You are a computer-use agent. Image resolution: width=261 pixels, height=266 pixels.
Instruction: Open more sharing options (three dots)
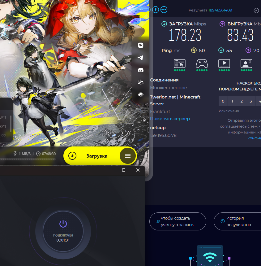[x=164, y=10]
